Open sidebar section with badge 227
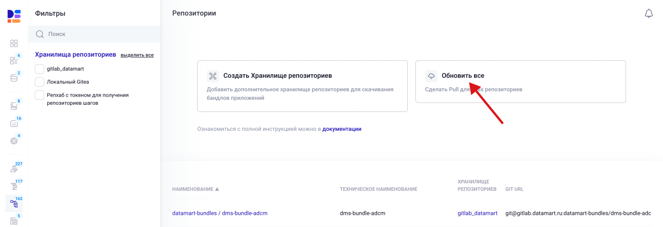This screenshot has width=663, height=227. click(x=14, y=169)
